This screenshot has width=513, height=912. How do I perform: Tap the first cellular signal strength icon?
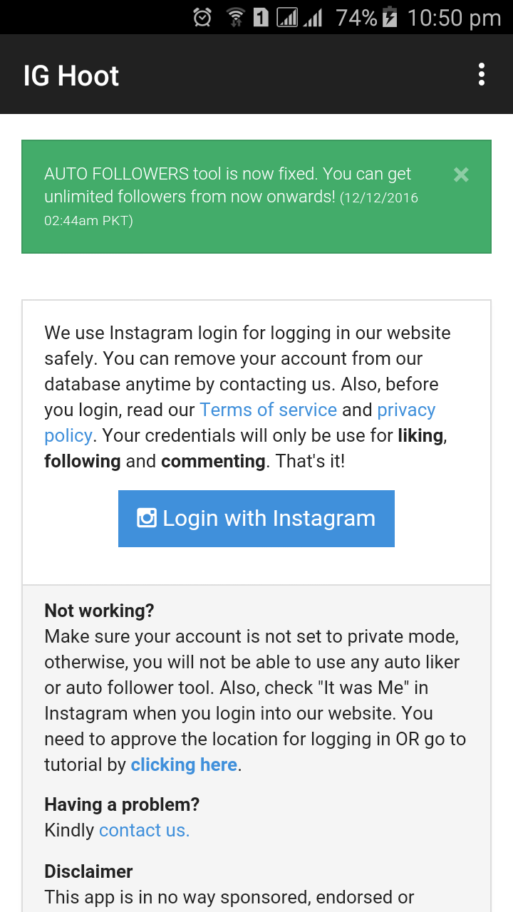click(287, 17)
